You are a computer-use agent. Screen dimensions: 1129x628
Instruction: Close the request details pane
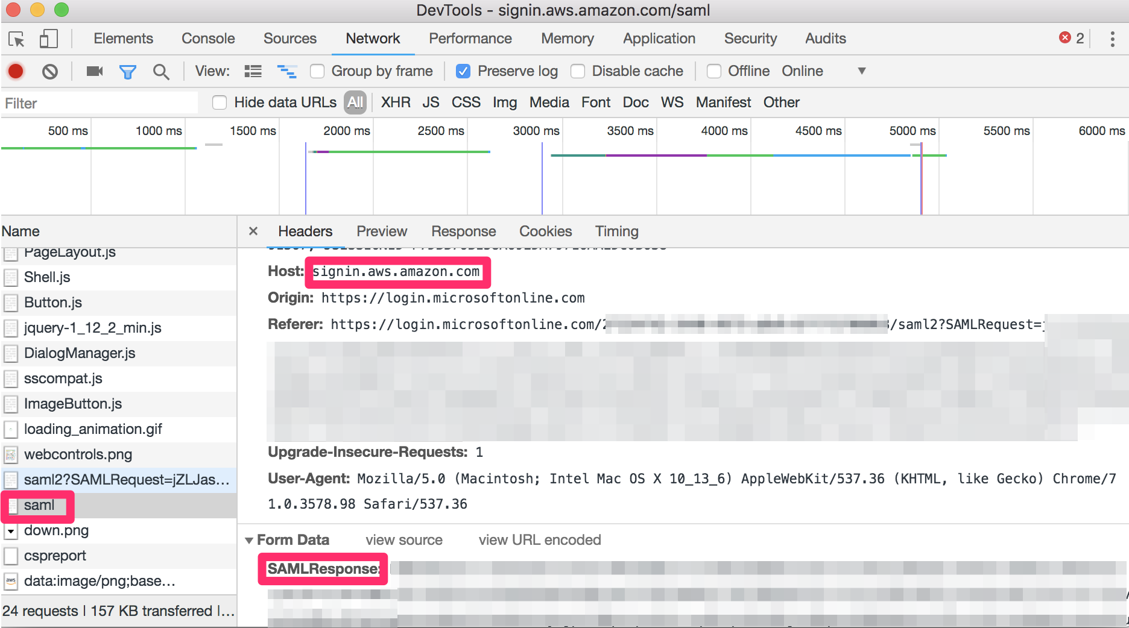click(253, 231)
